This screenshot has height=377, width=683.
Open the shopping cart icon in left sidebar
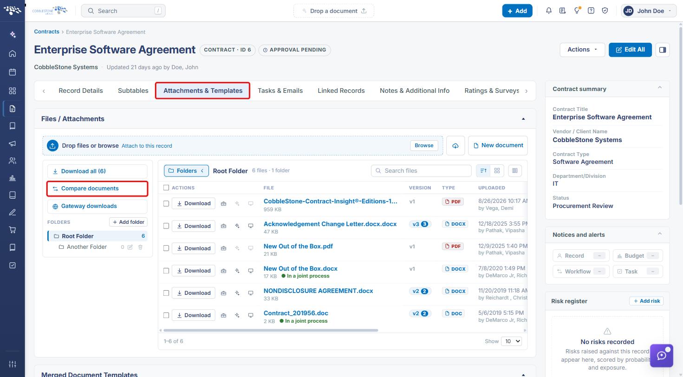13,230
